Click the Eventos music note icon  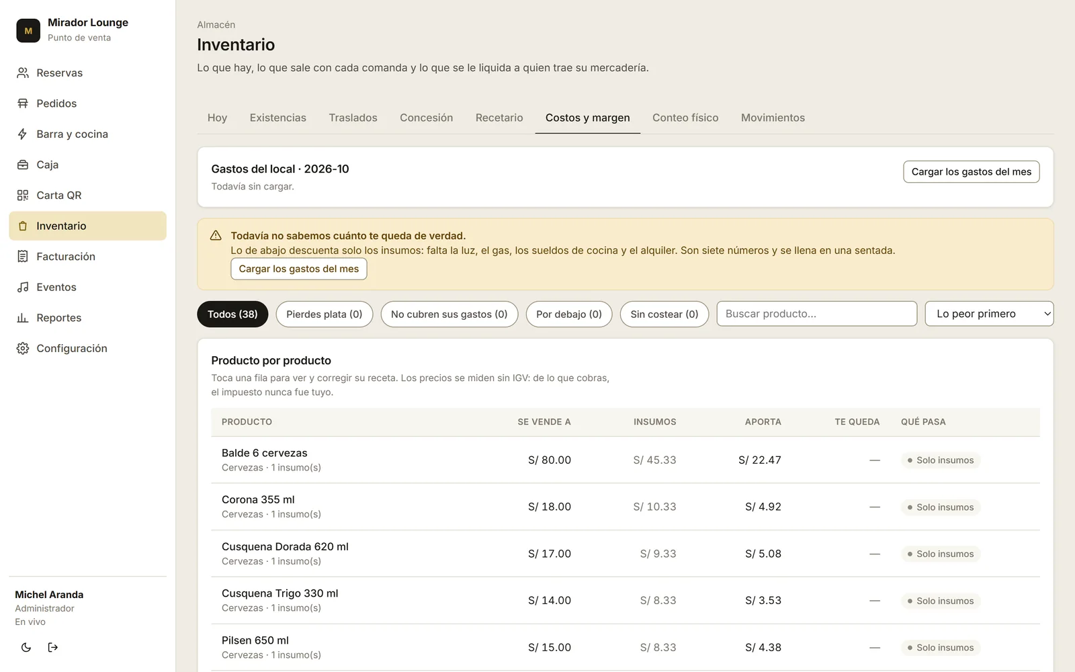click(23, 287)
